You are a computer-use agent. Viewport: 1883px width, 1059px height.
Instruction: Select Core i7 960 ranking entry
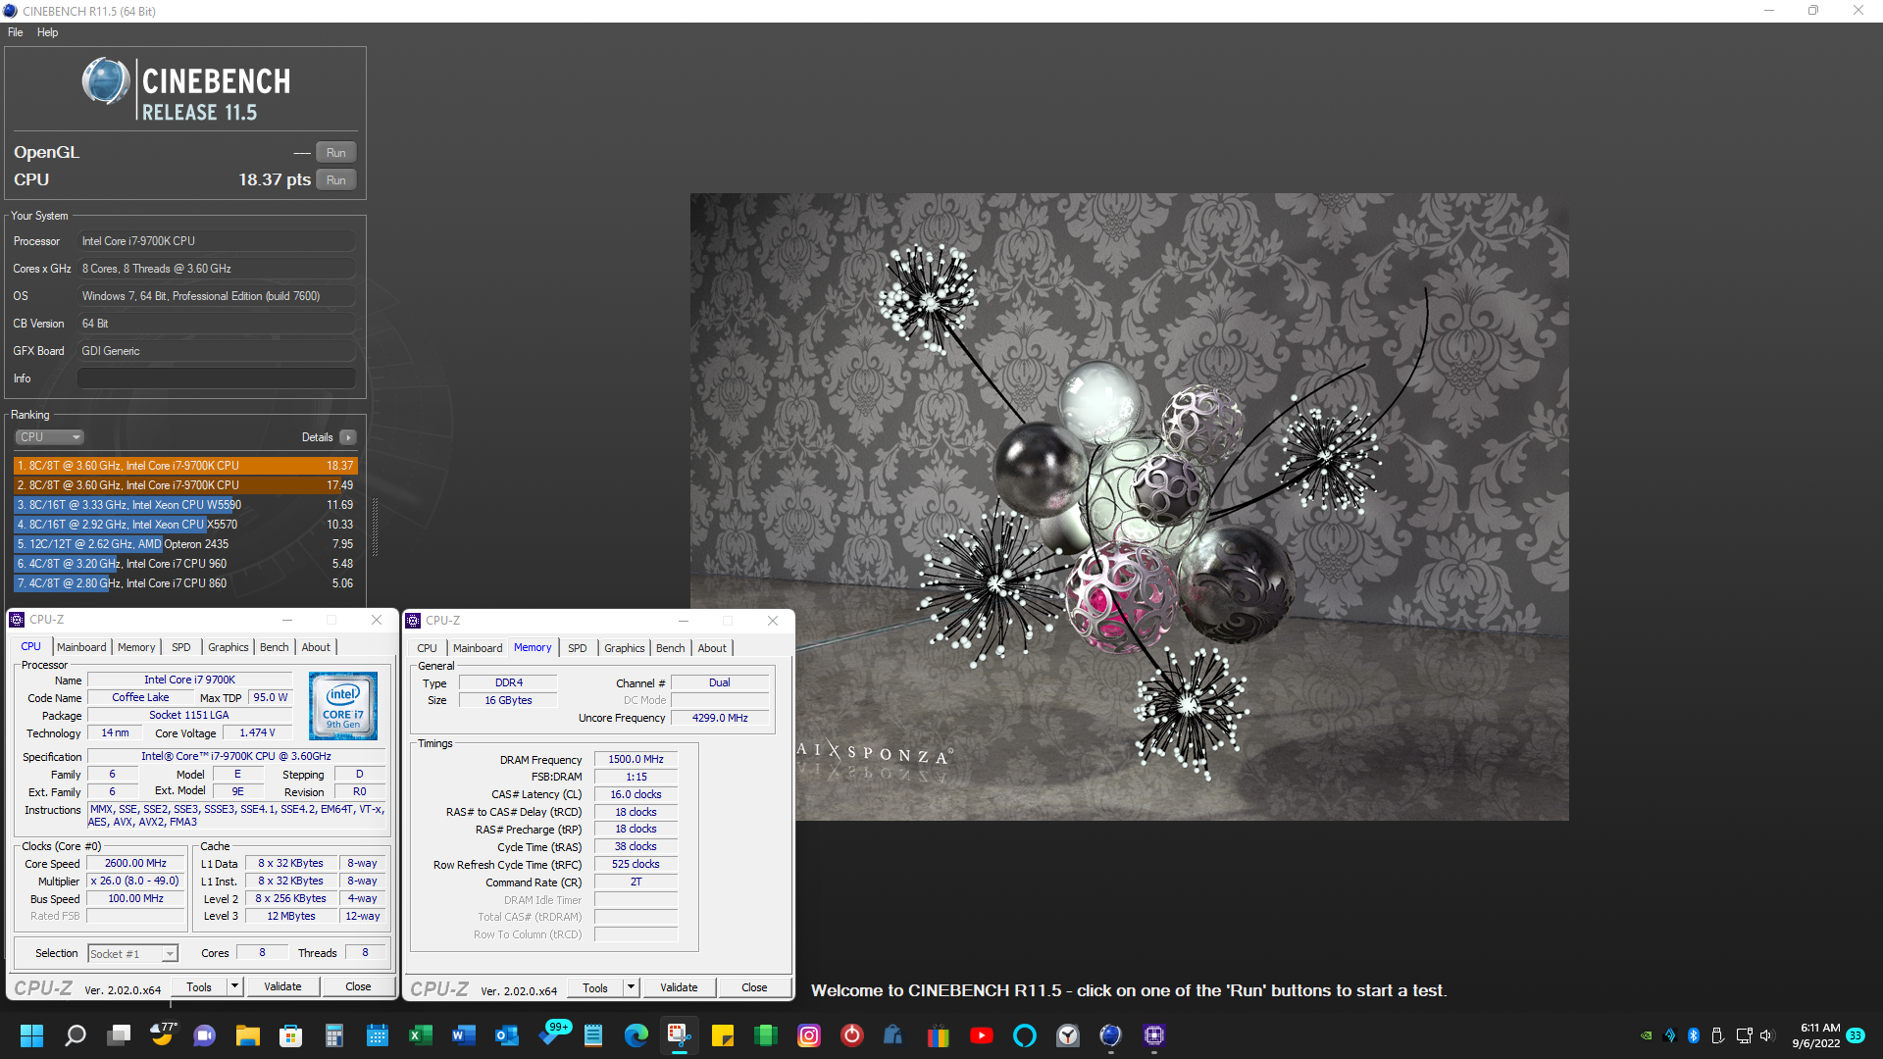(185, 564)
